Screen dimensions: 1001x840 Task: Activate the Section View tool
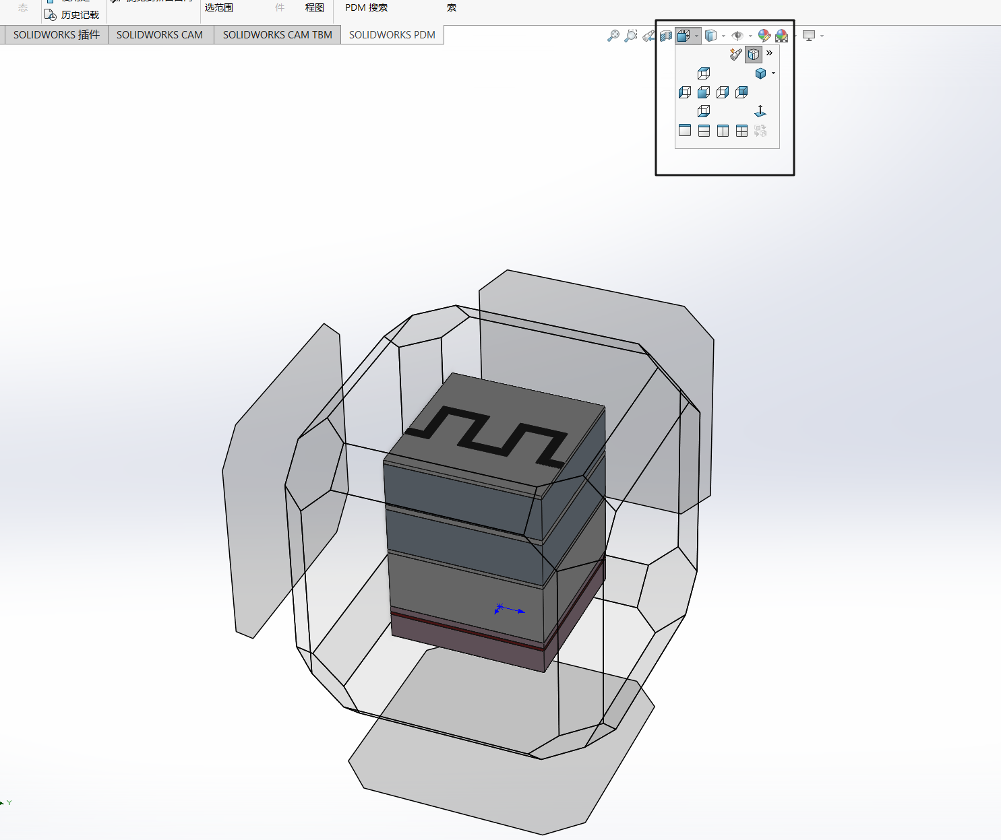point(666,36)
